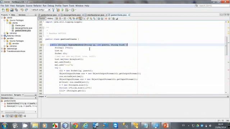Collapse the cliente project node
The width and height of the screenshot is (230, 129).
coord(2,18)
